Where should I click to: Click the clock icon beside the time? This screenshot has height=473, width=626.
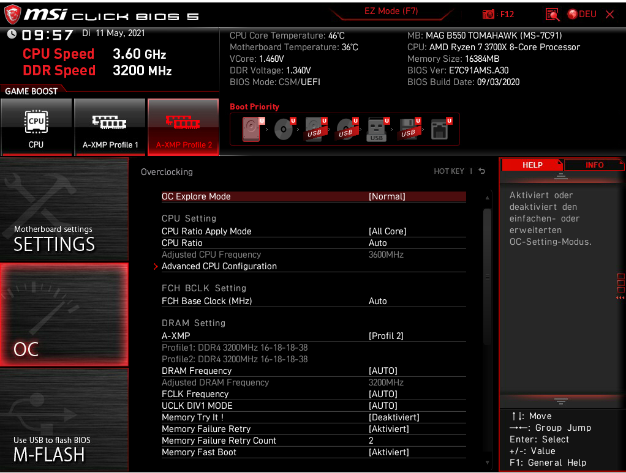[x=12, y=34]
